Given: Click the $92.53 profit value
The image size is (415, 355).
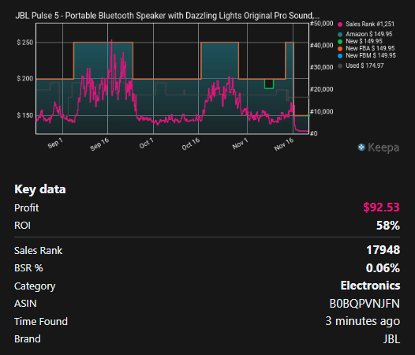Looking at the screenshot, I should point(381,207).
